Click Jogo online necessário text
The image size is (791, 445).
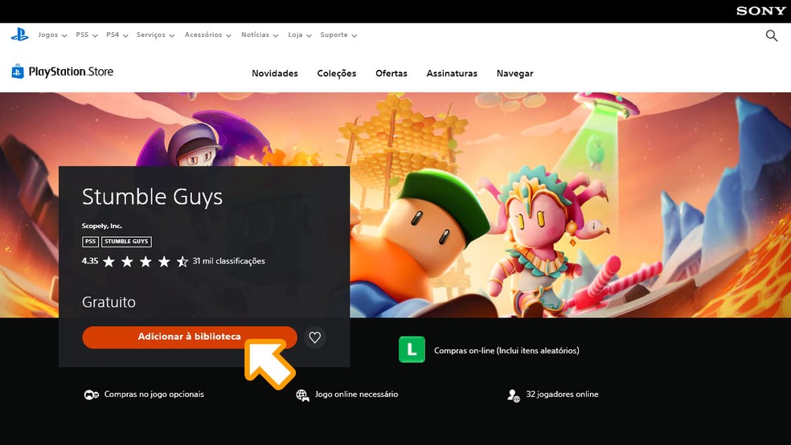coord(357,394)
